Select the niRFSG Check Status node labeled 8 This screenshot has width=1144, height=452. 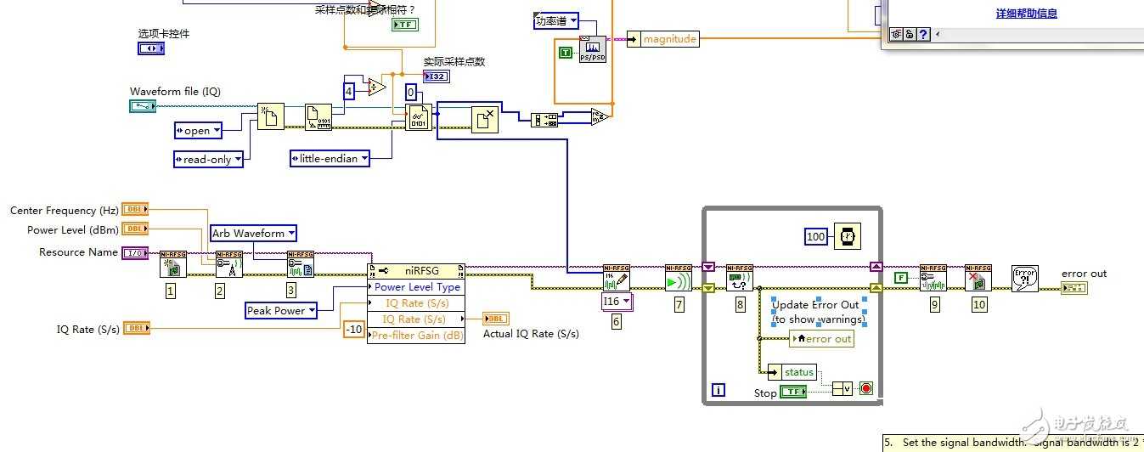click(x=740, y=278)
